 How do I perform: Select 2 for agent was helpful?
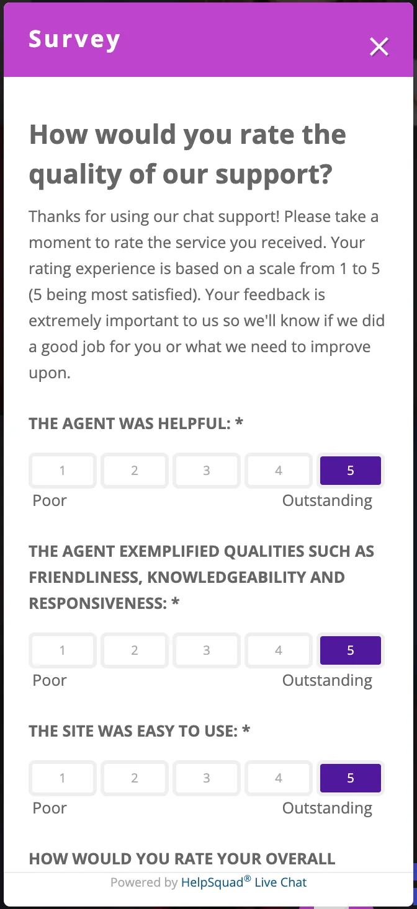134,471
